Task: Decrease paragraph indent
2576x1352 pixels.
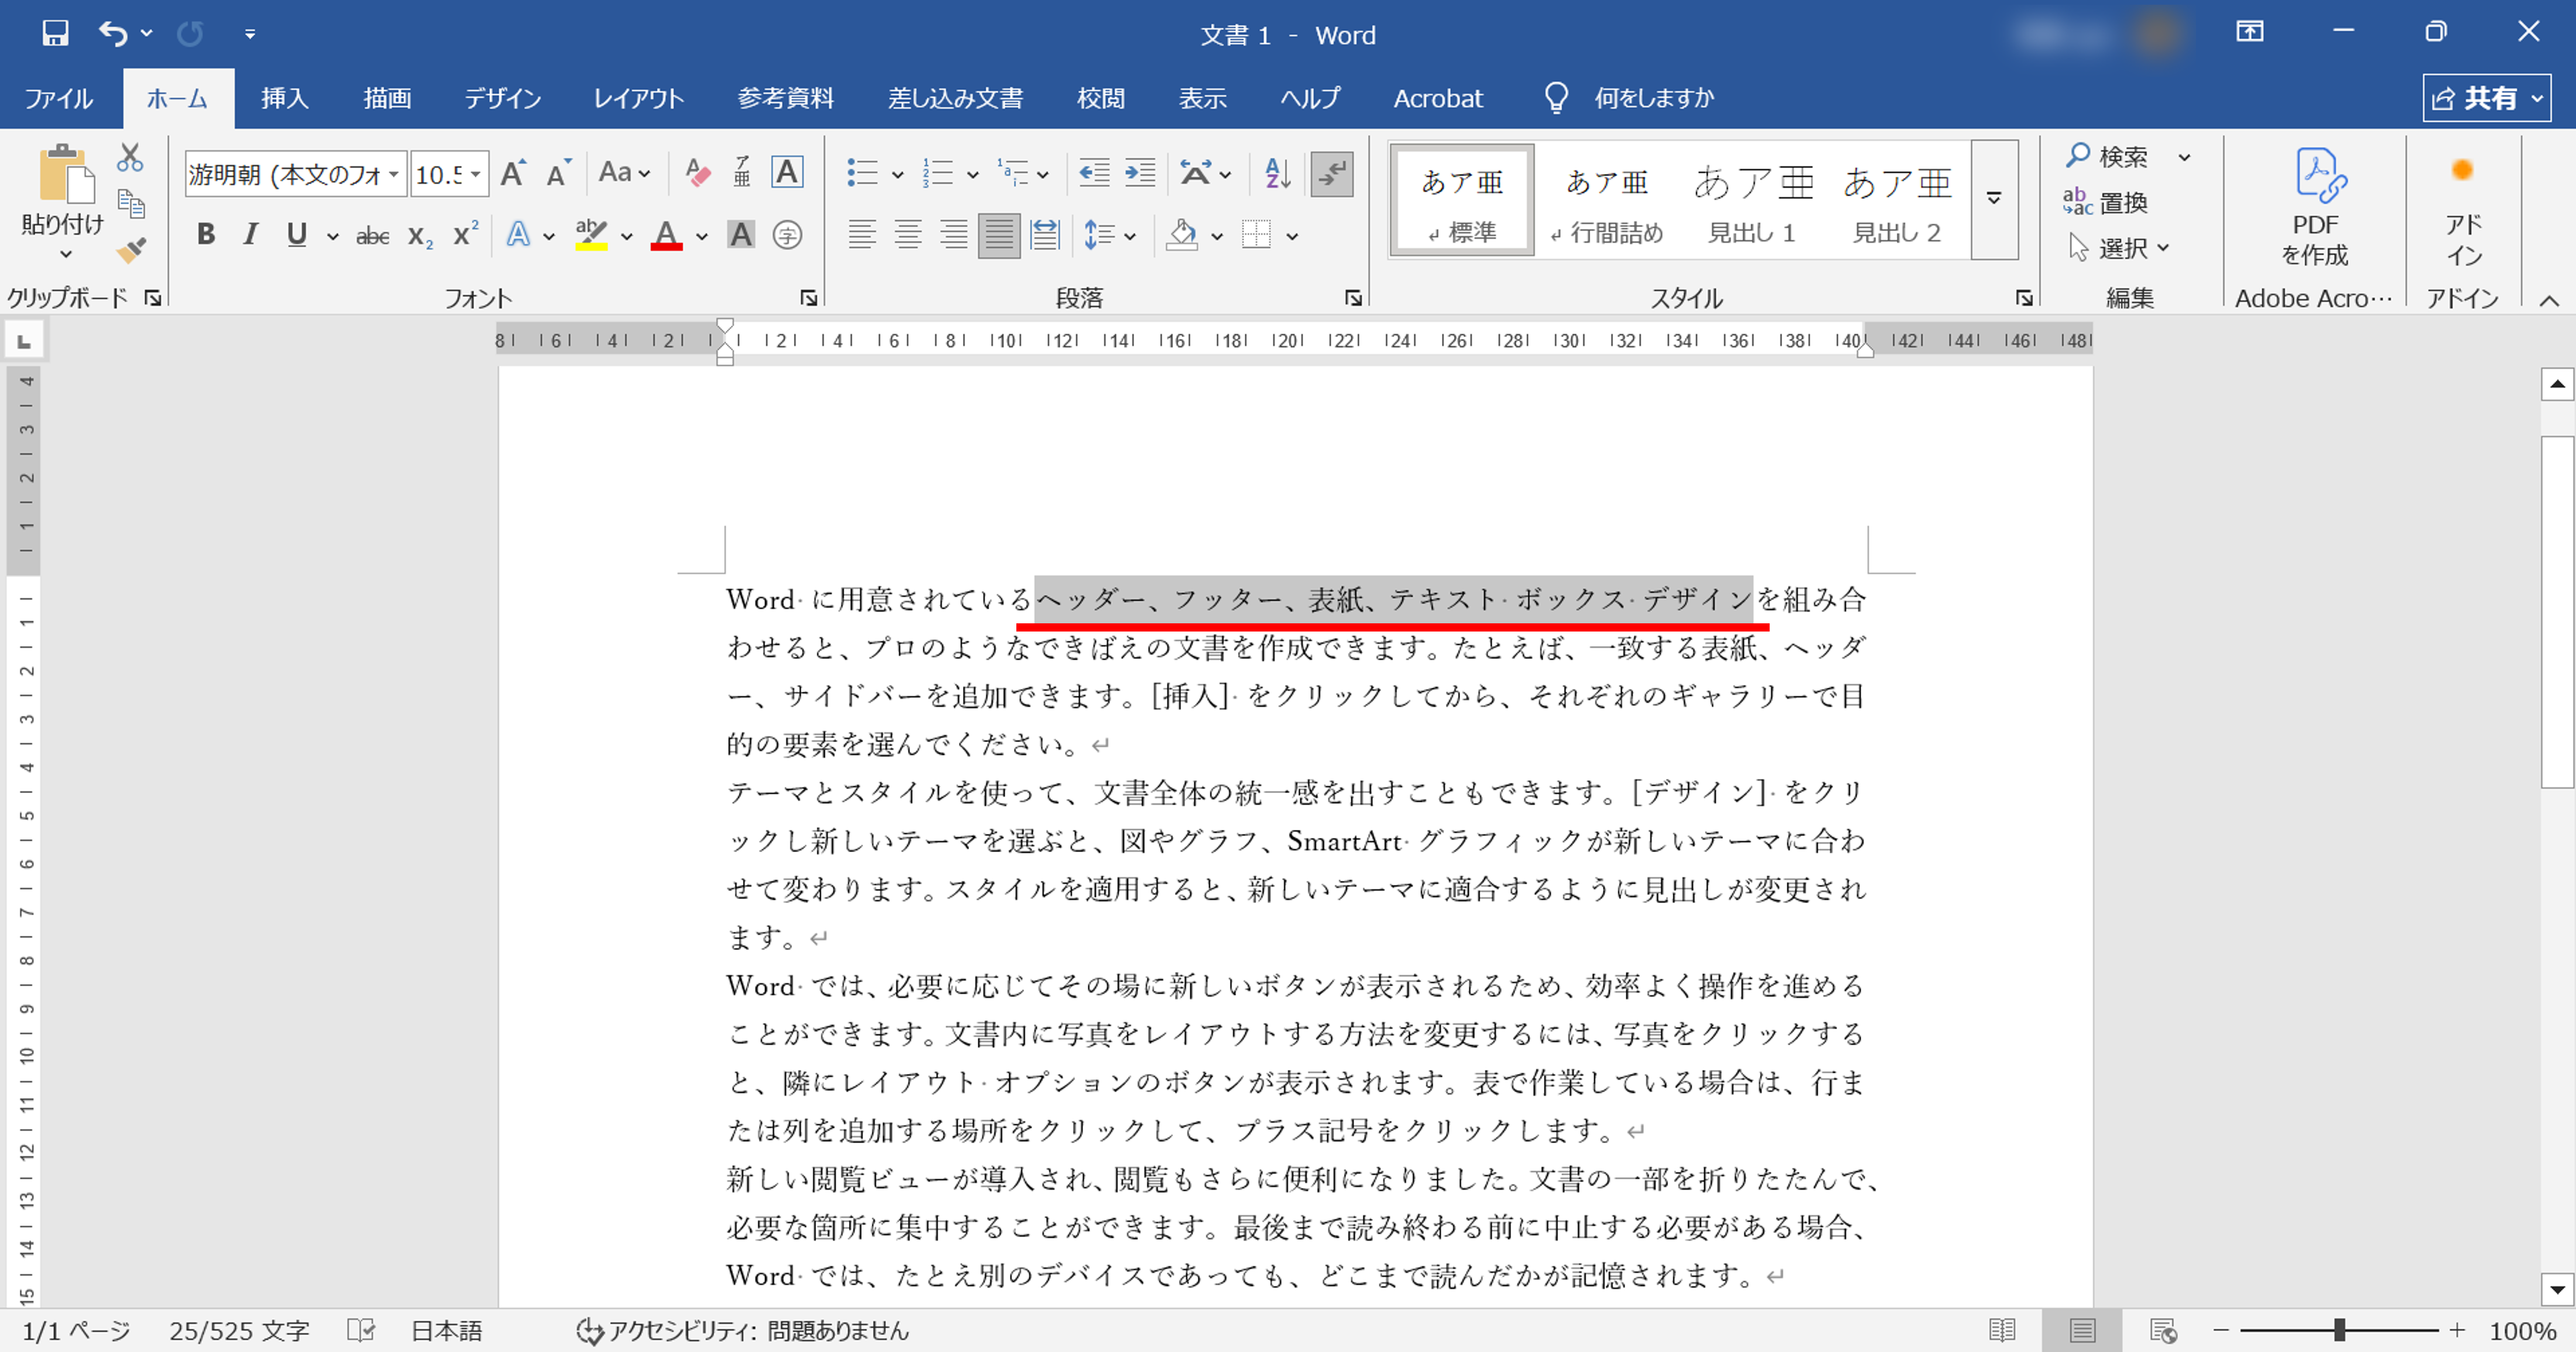Action: (1094, 173)
